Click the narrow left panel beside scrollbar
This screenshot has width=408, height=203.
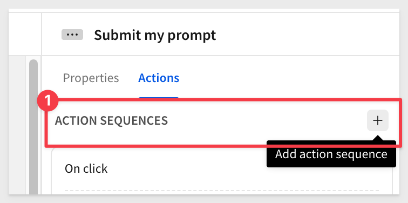pos(17,125)
